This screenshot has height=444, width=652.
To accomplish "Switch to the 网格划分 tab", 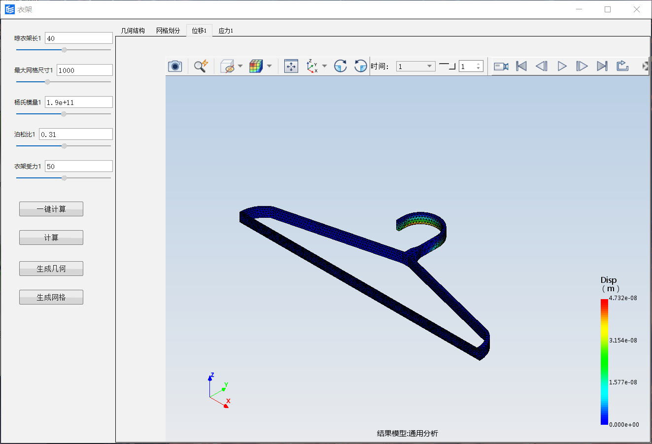I will pos(168,31).
